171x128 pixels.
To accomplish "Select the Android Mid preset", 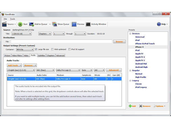I will (x=141, y=64).
